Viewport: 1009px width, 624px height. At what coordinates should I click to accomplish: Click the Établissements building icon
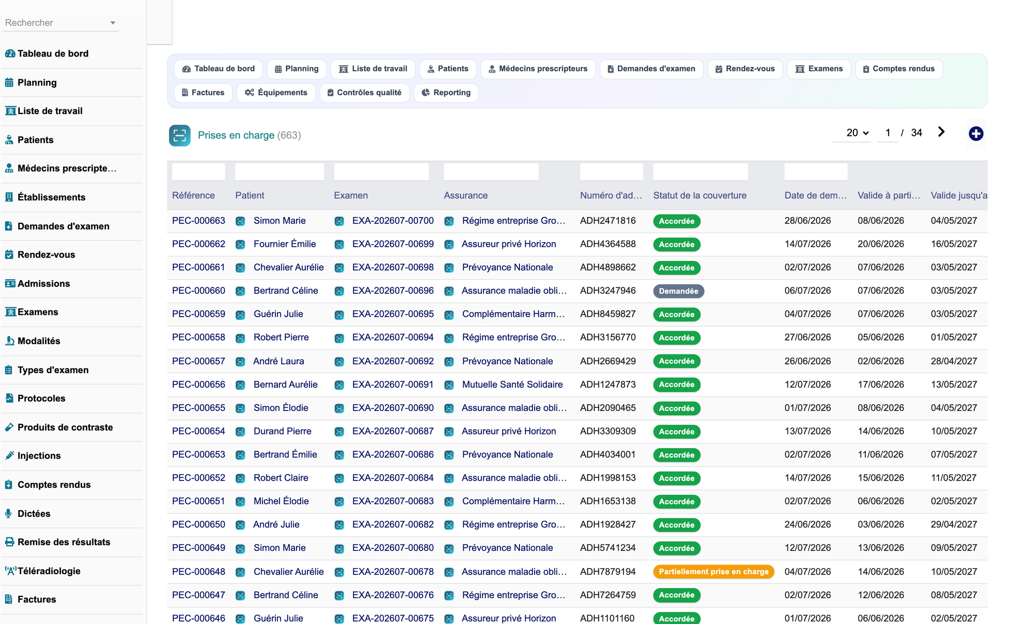(x=9, y=197)
